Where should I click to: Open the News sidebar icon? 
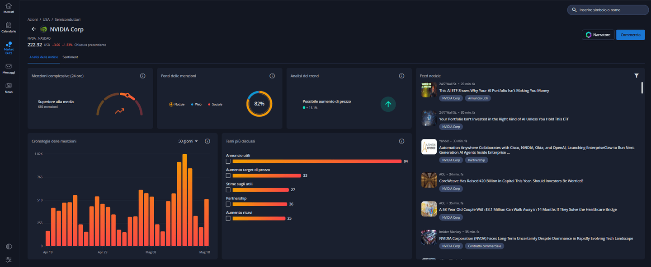[9, 86]
